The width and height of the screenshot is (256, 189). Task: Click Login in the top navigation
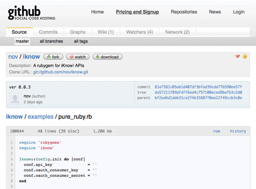(x=239, y=12)
